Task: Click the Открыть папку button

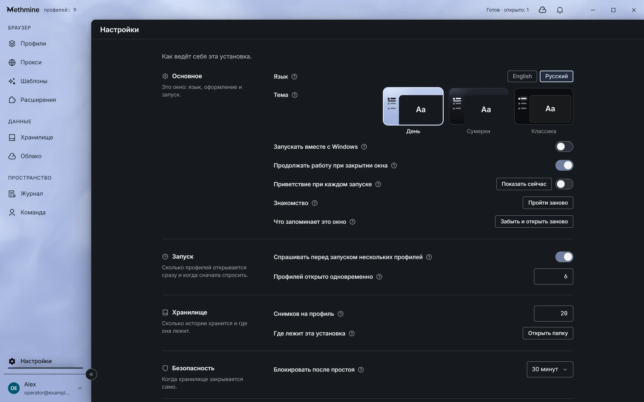Action: click(x=548, y=333)
